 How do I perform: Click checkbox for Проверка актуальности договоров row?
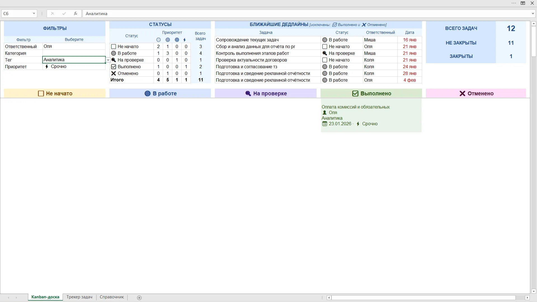[x=325, y=60]
